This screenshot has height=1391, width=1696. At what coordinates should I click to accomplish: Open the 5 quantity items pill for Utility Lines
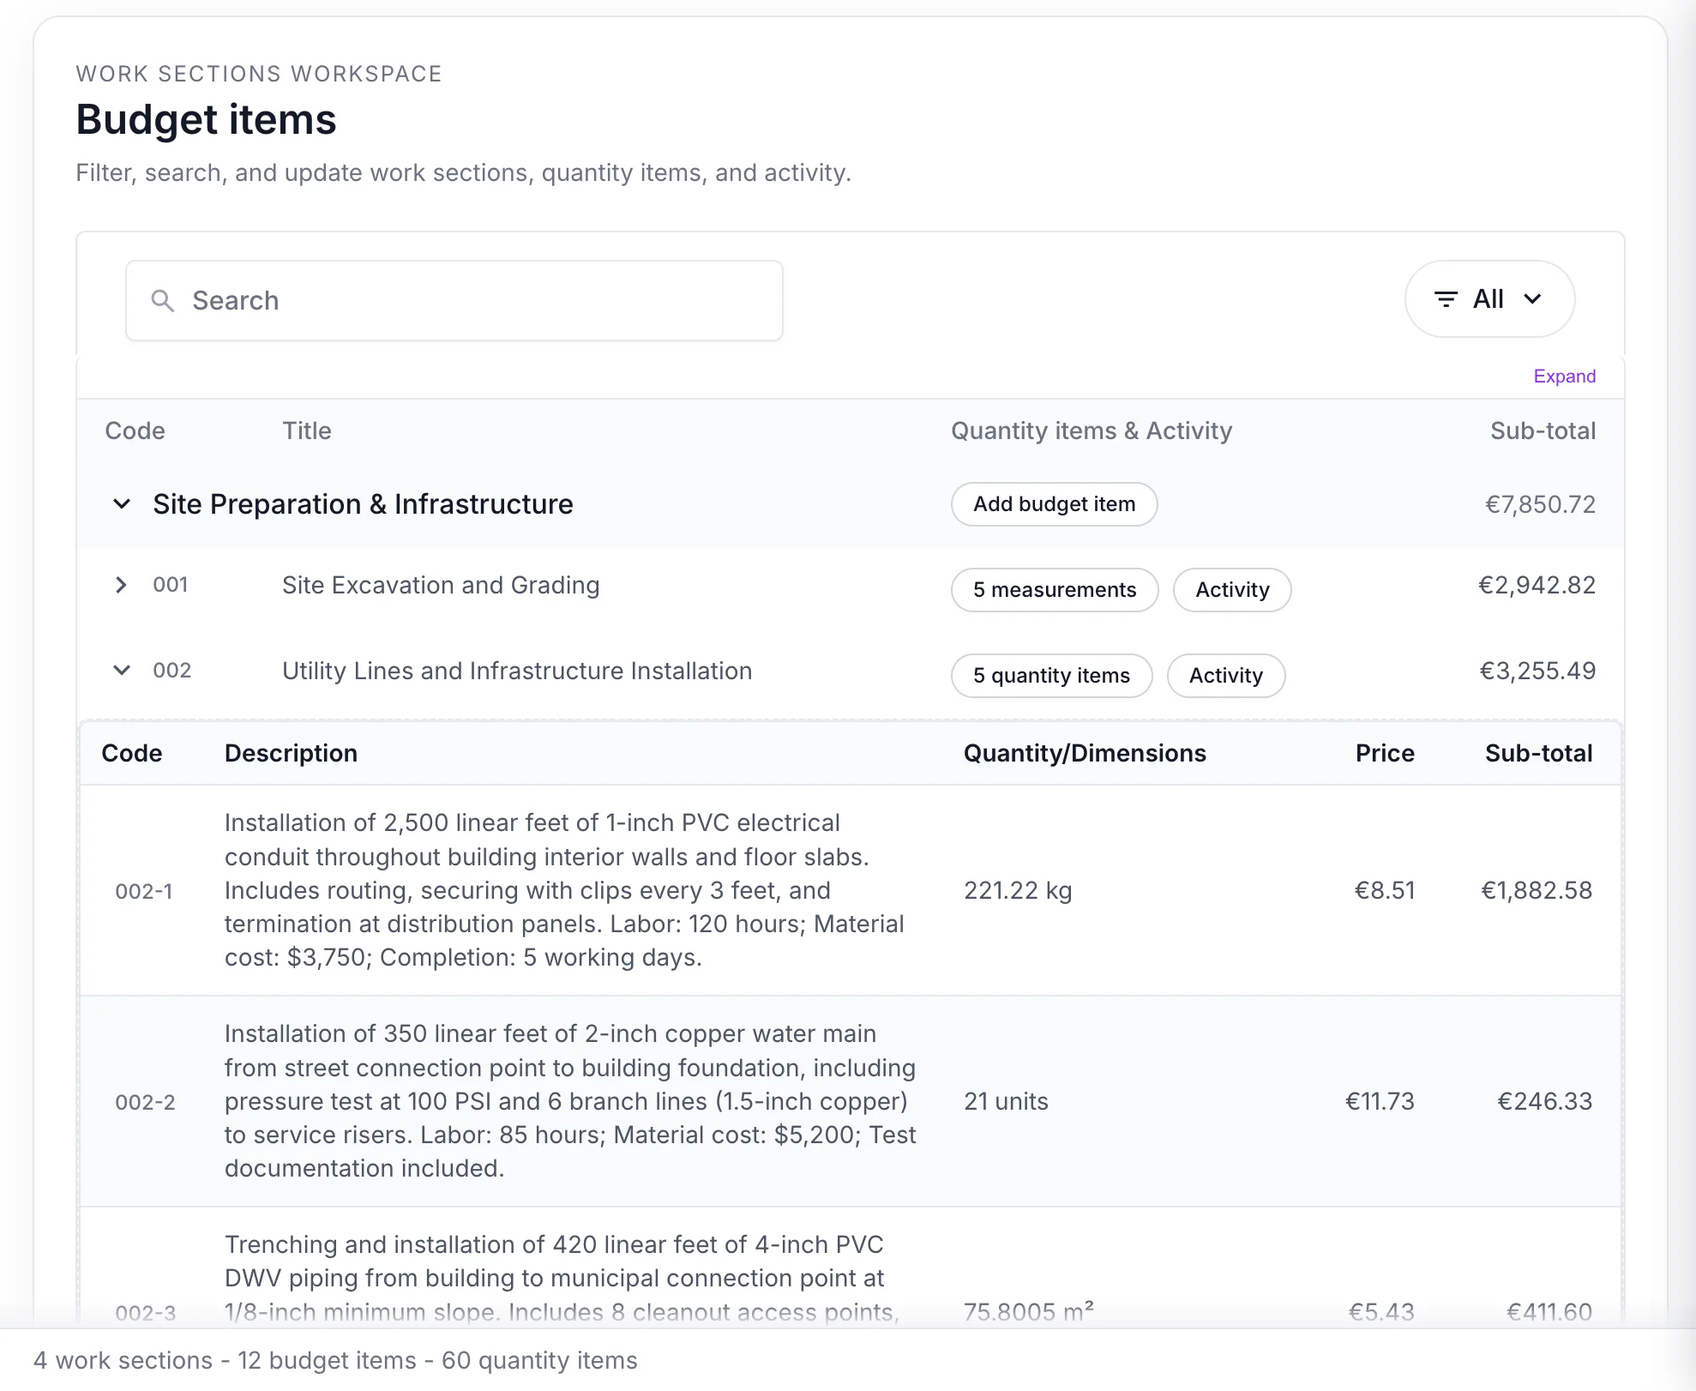tap(1051, 676)
